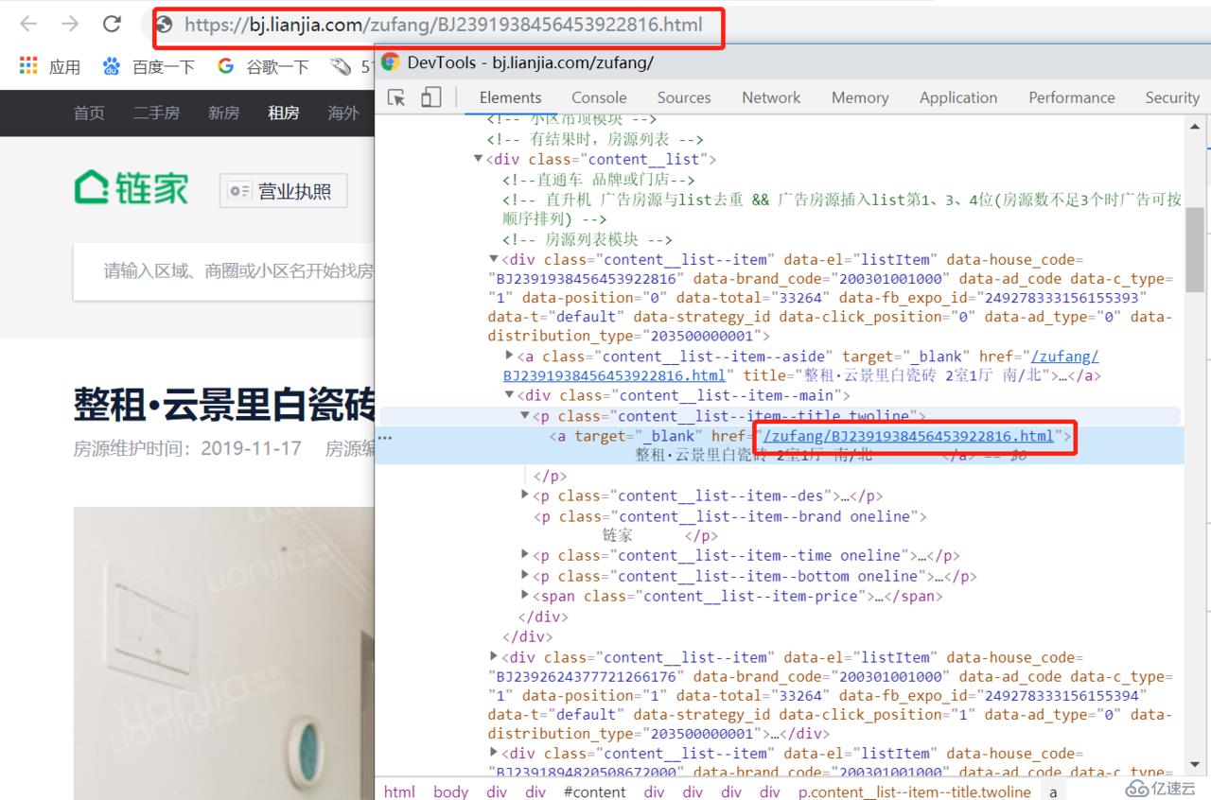The width and height of the screenshot is (1211, 800).
Task: Switch to the Security tab
Action: point(1172,97)
